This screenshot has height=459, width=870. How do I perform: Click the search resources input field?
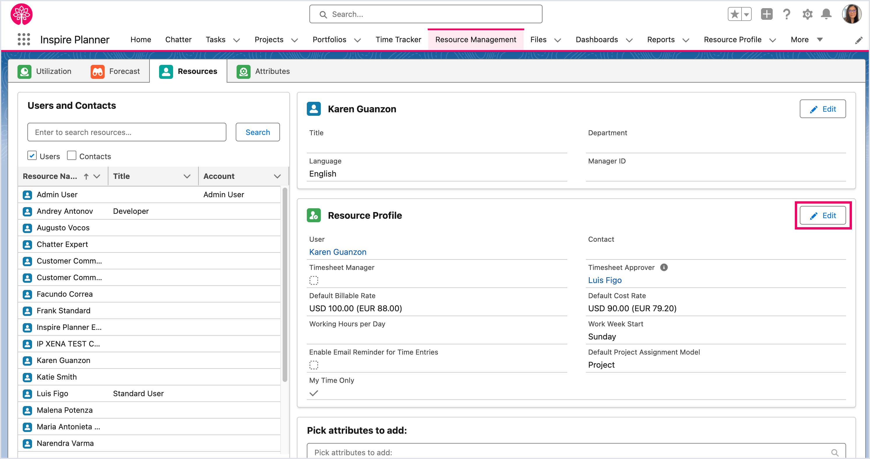(x=127, y=132)
